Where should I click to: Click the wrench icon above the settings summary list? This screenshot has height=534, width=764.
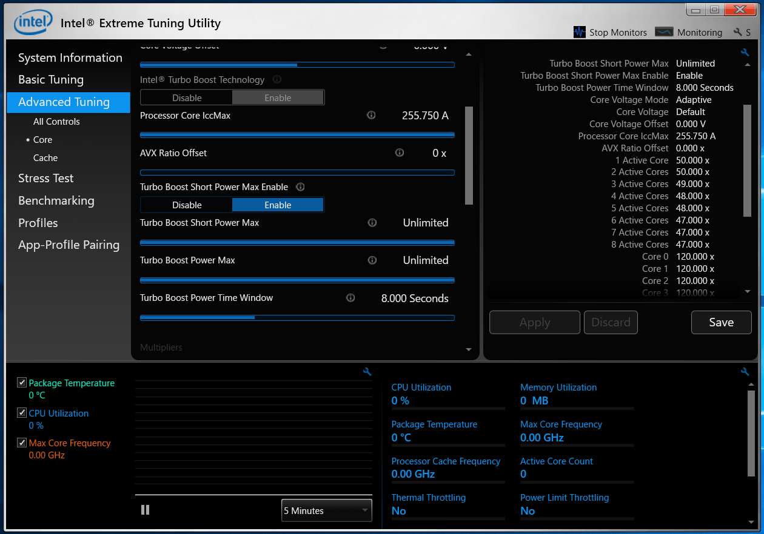[745, 53]
